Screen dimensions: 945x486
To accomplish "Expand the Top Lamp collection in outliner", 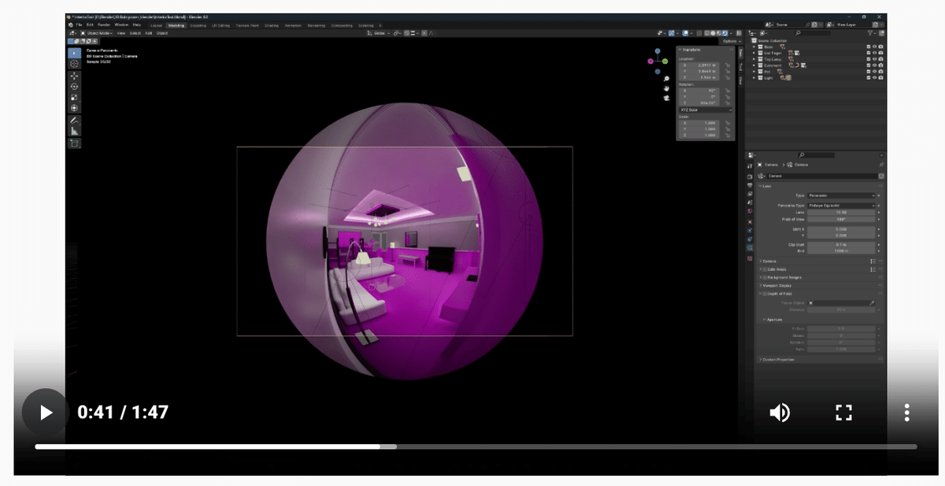I will click(x=754, y=59).
